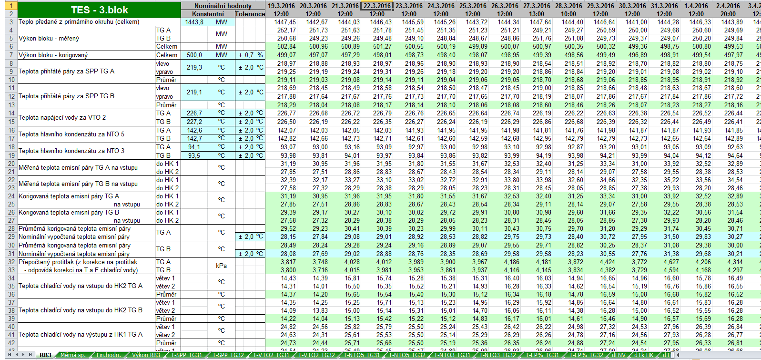This screenshot has height=360, width=761.
Task: Open the T-NTO3 TG32 sheet tab
Action: [498, 355]
